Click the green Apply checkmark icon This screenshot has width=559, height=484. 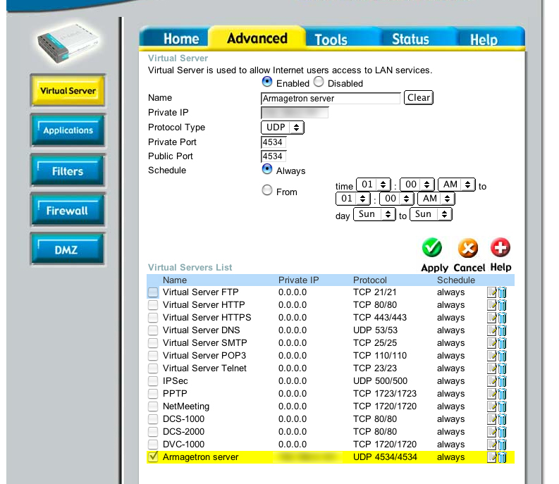tap(431, 248)
